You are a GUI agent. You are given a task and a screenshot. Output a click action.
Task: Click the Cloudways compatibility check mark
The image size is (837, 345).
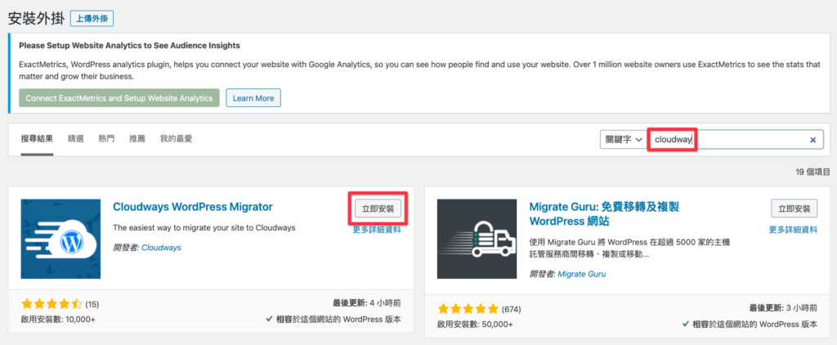tap(270, 319)
